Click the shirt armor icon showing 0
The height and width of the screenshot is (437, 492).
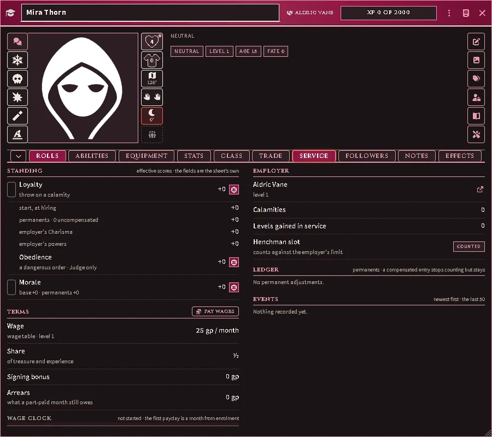[152, 60]
